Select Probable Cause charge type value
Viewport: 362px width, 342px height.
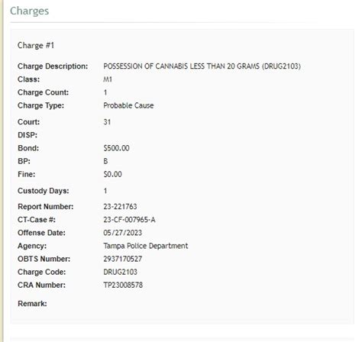(x=128, y=105)
